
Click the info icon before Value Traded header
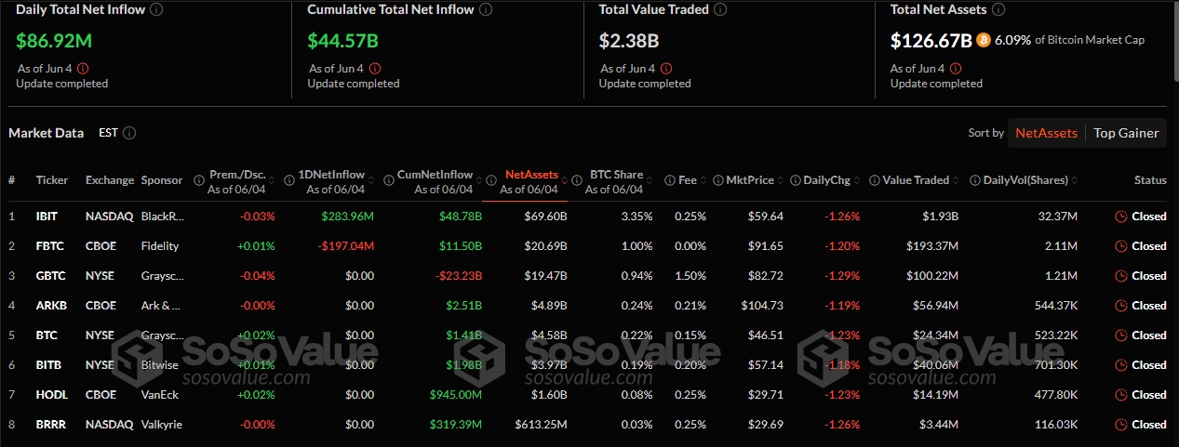pos(874,180)
